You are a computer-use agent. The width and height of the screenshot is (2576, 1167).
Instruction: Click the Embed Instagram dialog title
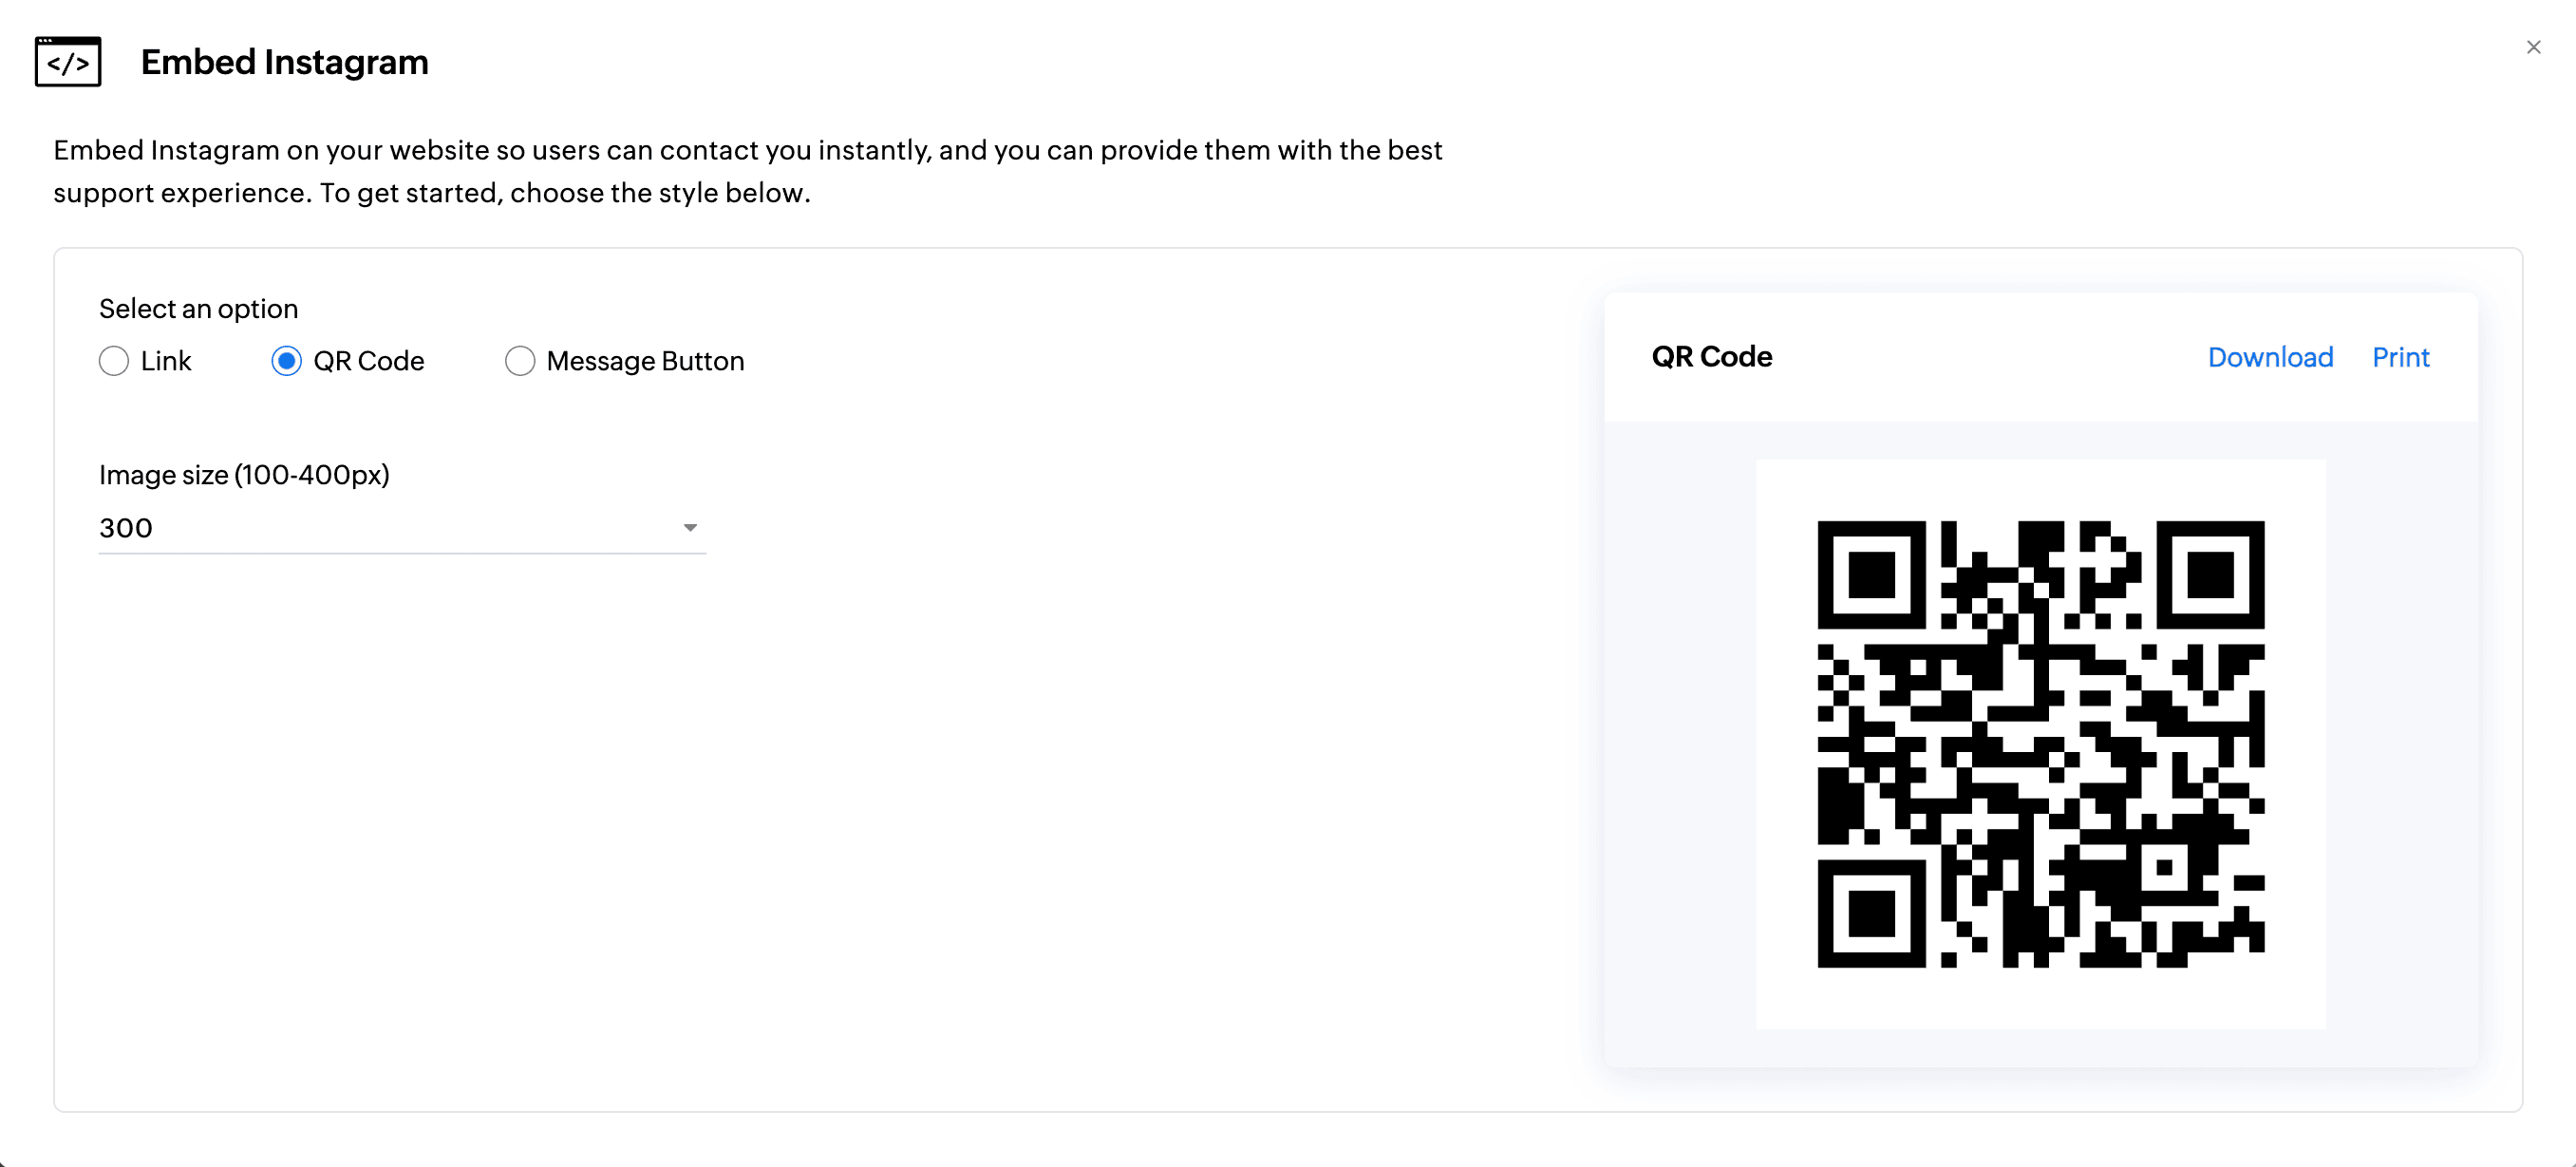[284, 62]
